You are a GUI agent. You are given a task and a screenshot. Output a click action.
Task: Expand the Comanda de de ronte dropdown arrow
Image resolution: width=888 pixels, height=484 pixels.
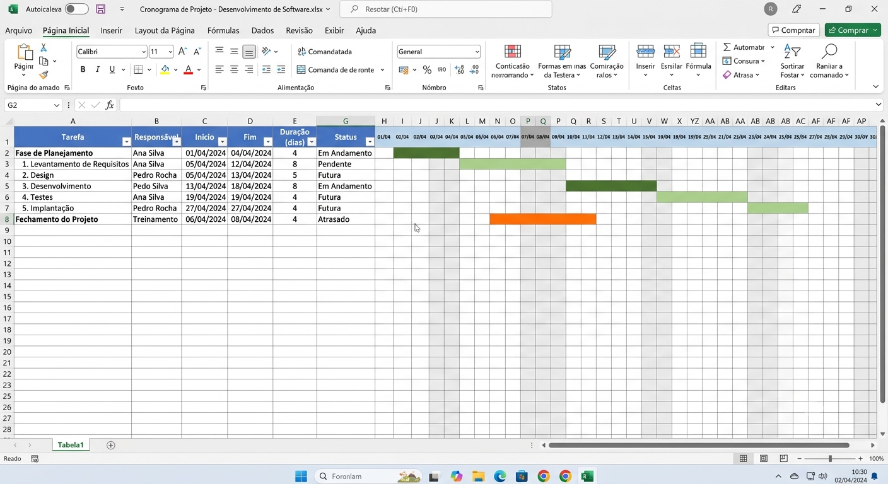[382, 70]
